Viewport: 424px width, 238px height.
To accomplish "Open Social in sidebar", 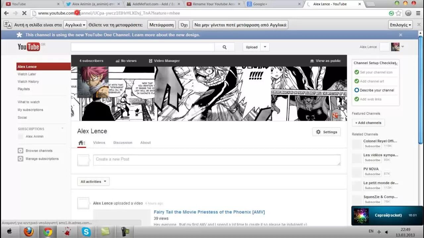I will click(x=22, y=117).
